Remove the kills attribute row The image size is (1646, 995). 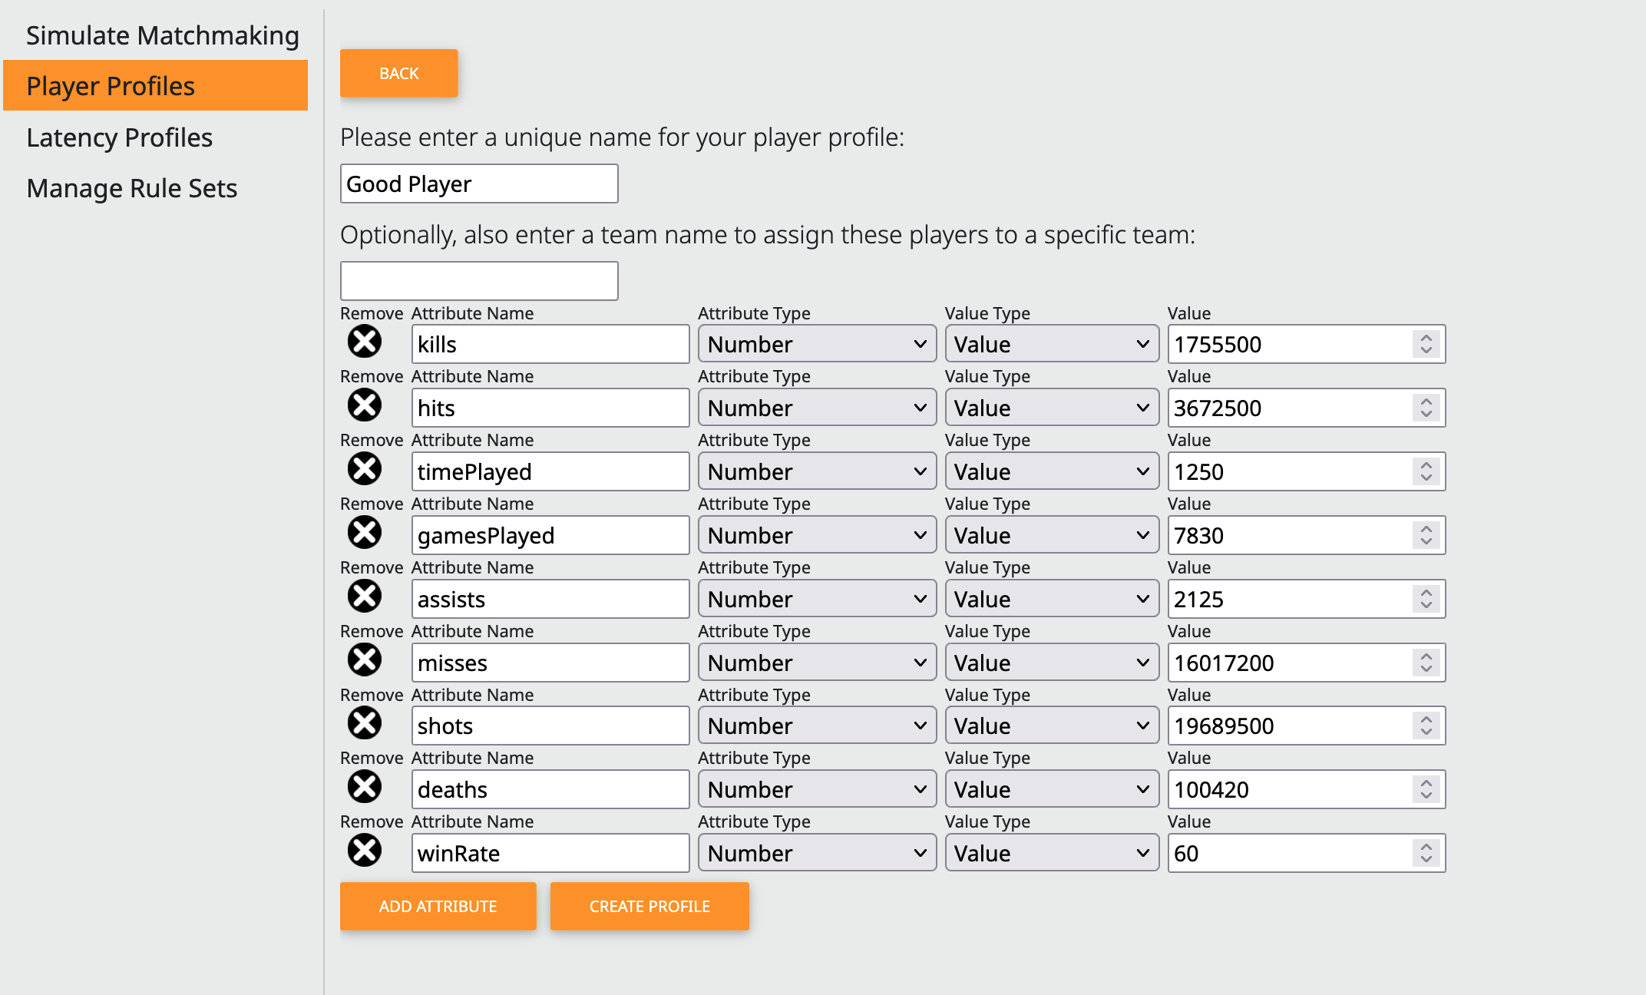(364, 342)
